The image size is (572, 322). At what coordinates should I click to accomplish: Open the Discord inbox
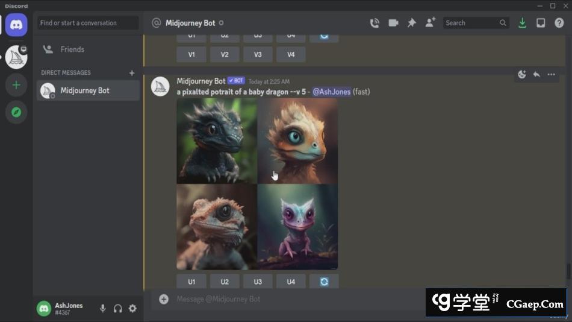coord(541,23)
